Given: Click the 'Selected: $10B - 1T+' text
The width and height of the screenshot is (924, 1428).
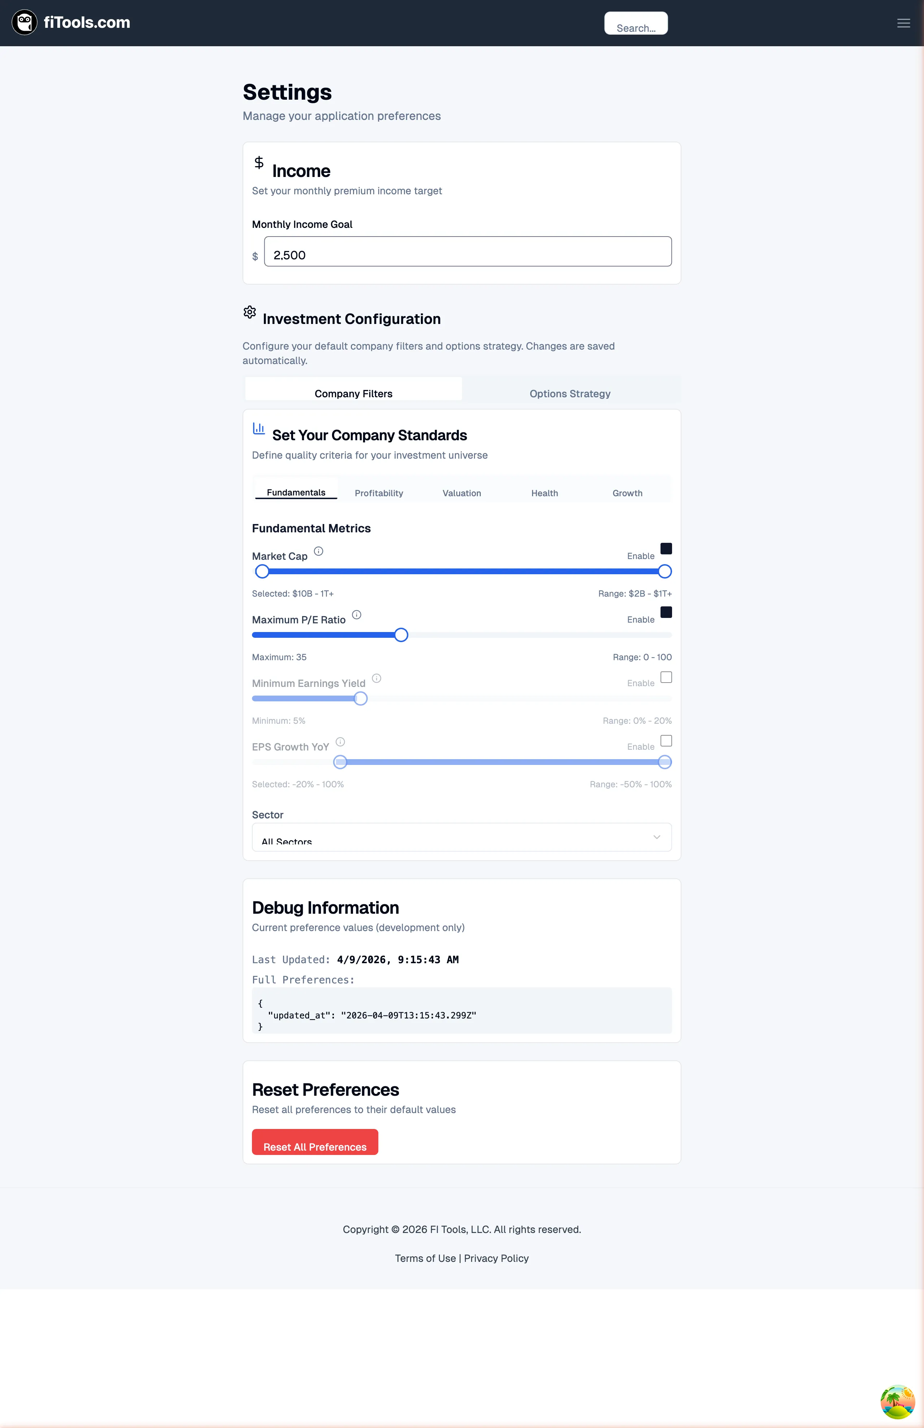Looking at the screenshot, I should point(293,593).
